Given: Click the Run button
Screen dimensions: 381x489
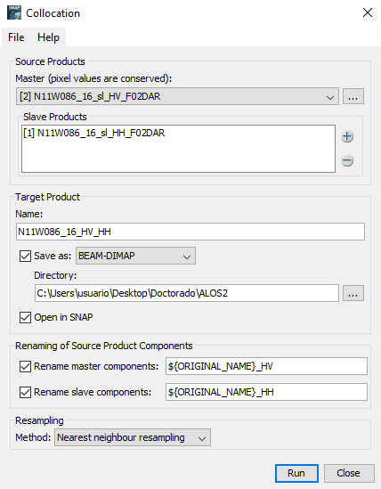Looking at the screenshot, I should pos(296,473).
